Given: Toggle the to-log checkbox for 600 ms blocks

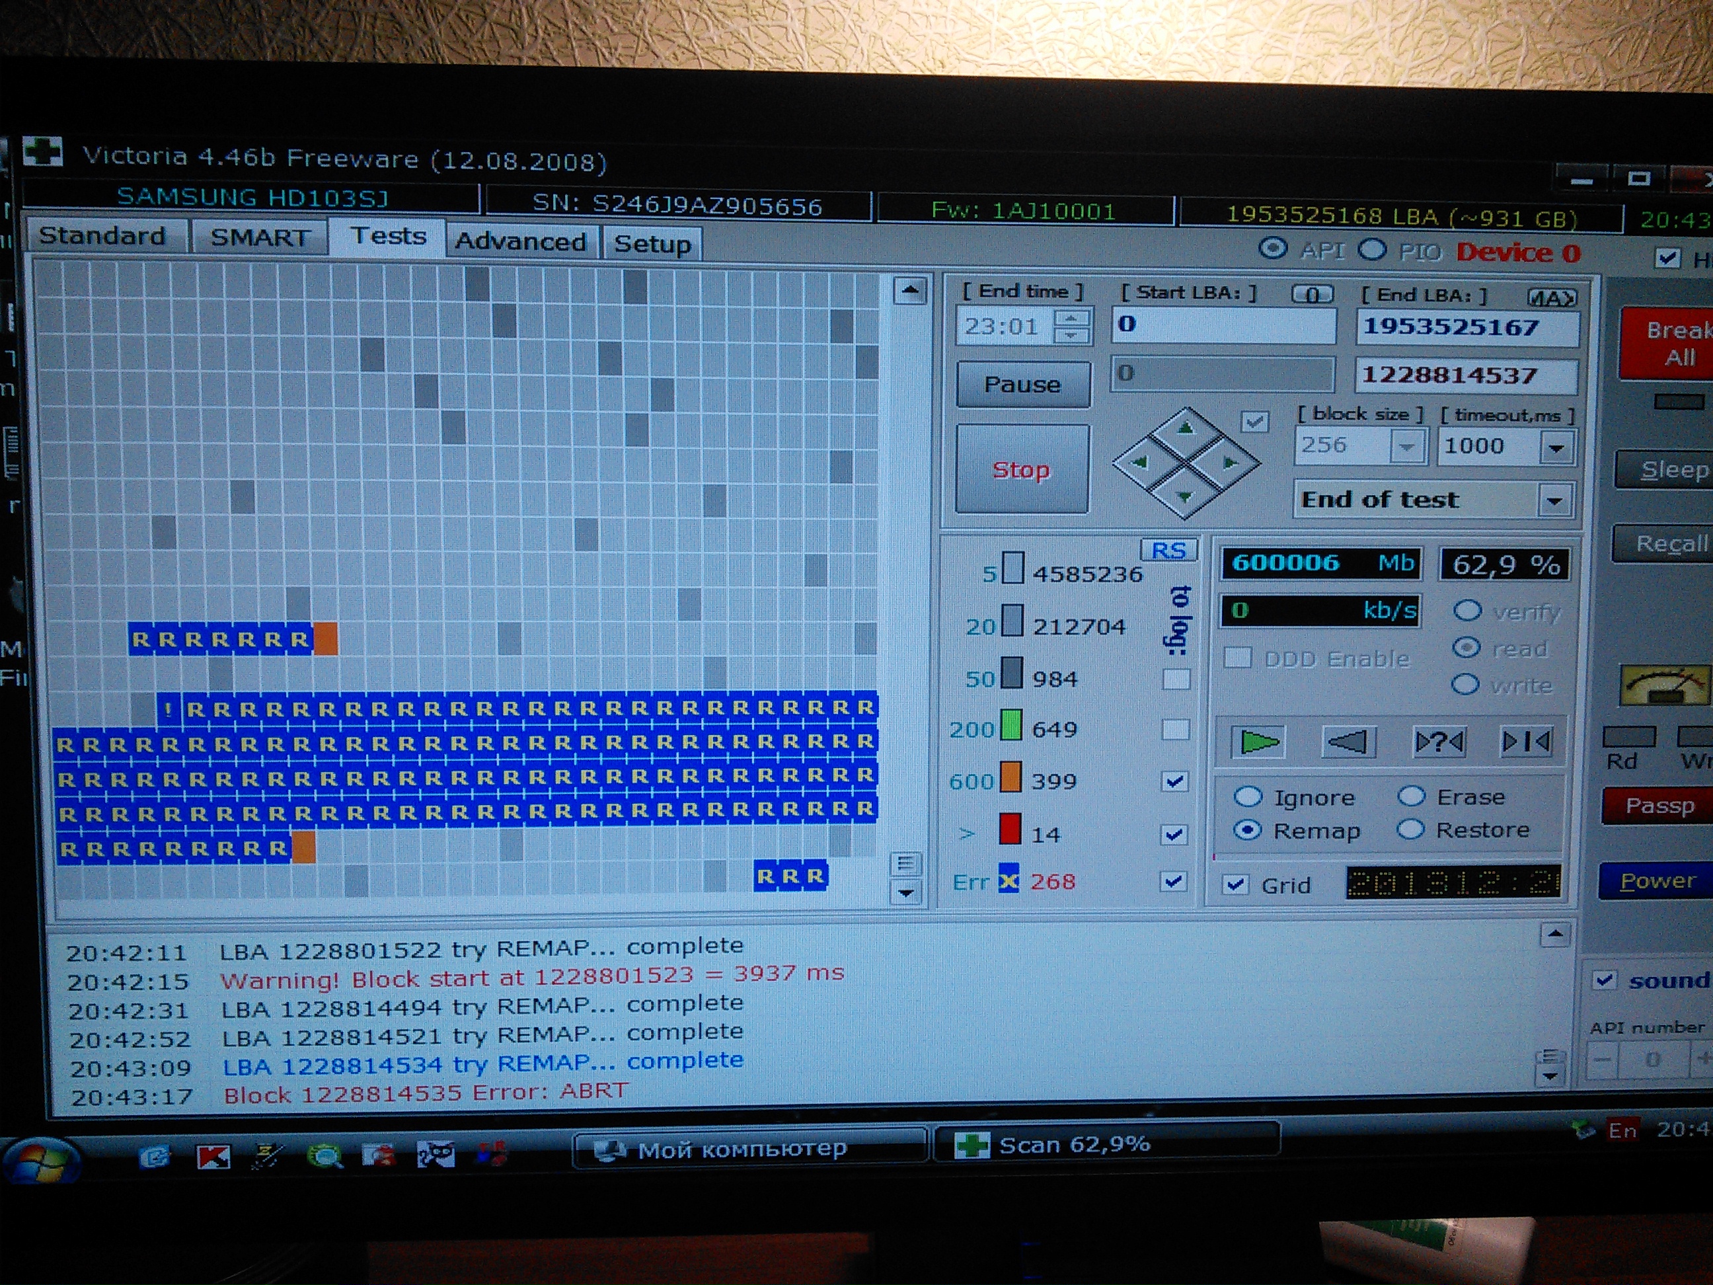Looking at the screenshot, I should tap(1175, 781).
